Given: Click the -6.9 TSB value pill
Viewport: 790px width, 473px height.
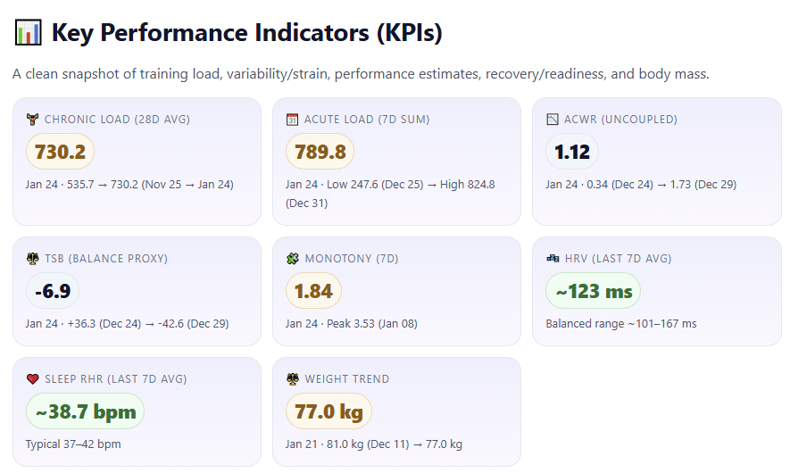Looking at the screenshot, I should 53,291.
